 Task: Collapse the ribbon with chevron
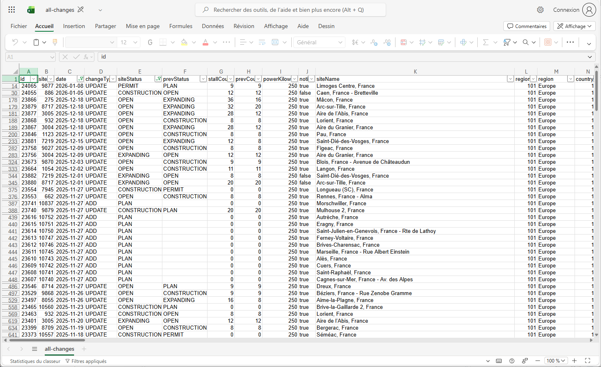tap(589, 43)
